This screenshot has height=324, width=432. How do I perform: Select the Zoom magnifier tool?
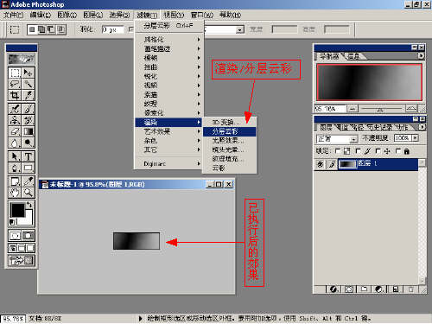(29, 192)
